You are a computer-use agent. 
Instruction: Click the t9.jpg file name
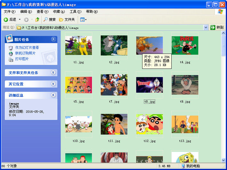pos(185,102)
